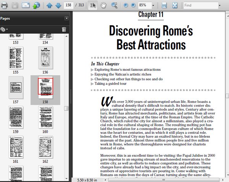
Task: Click the Fit One Full Page icon
Action: coord(174,5)
